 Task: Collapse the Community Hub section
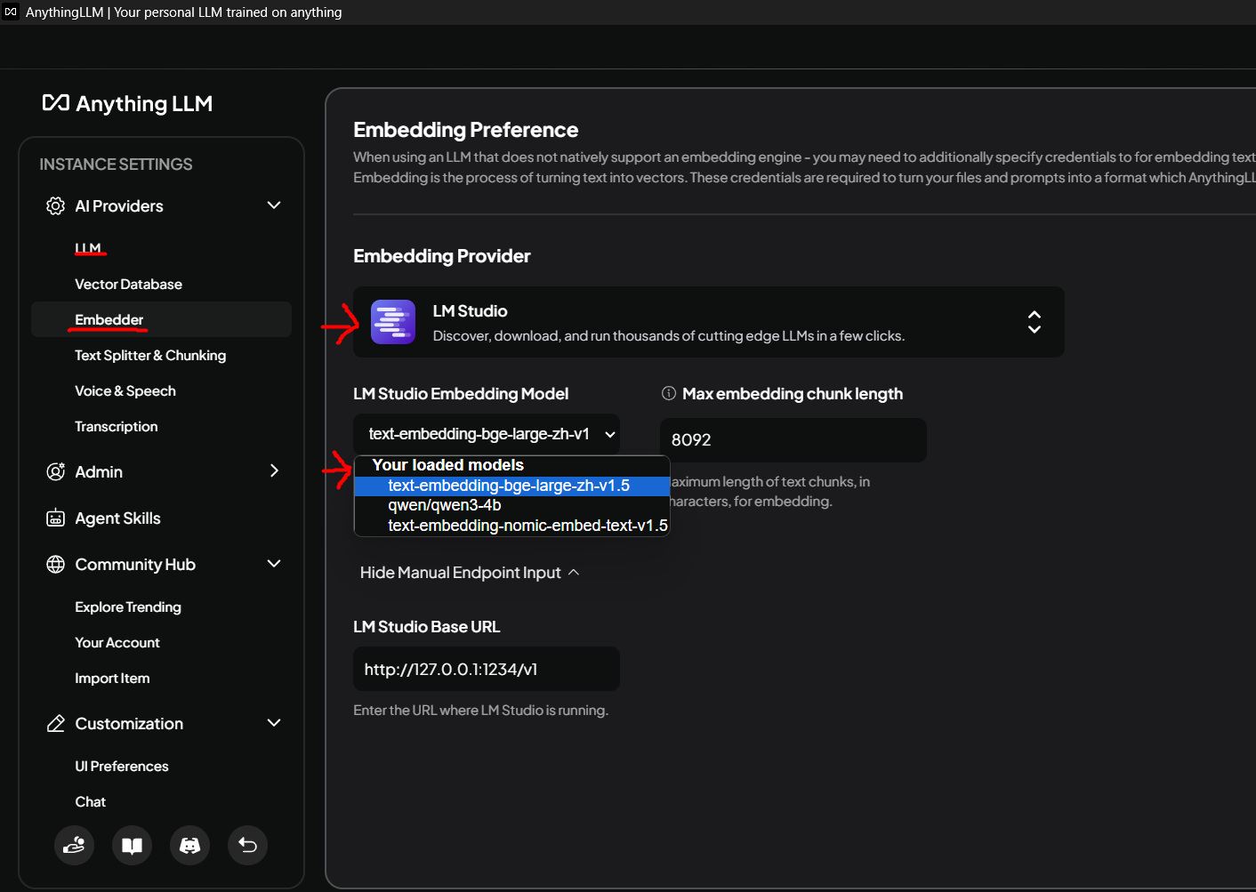coord(274,564)
